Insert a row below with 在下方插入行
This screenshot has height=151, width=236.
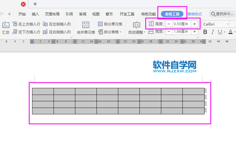(x=26, y=32)
